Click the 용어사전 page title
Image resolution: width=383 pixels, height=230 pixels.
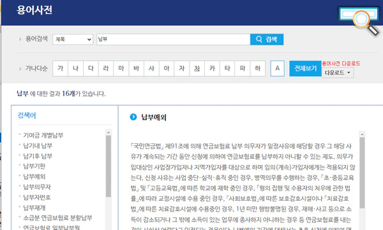coord(34,10)
